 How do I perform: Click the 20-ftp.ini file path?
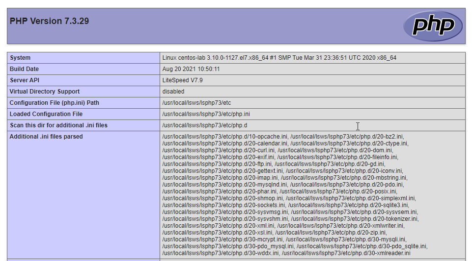click(x=217, y=164)
